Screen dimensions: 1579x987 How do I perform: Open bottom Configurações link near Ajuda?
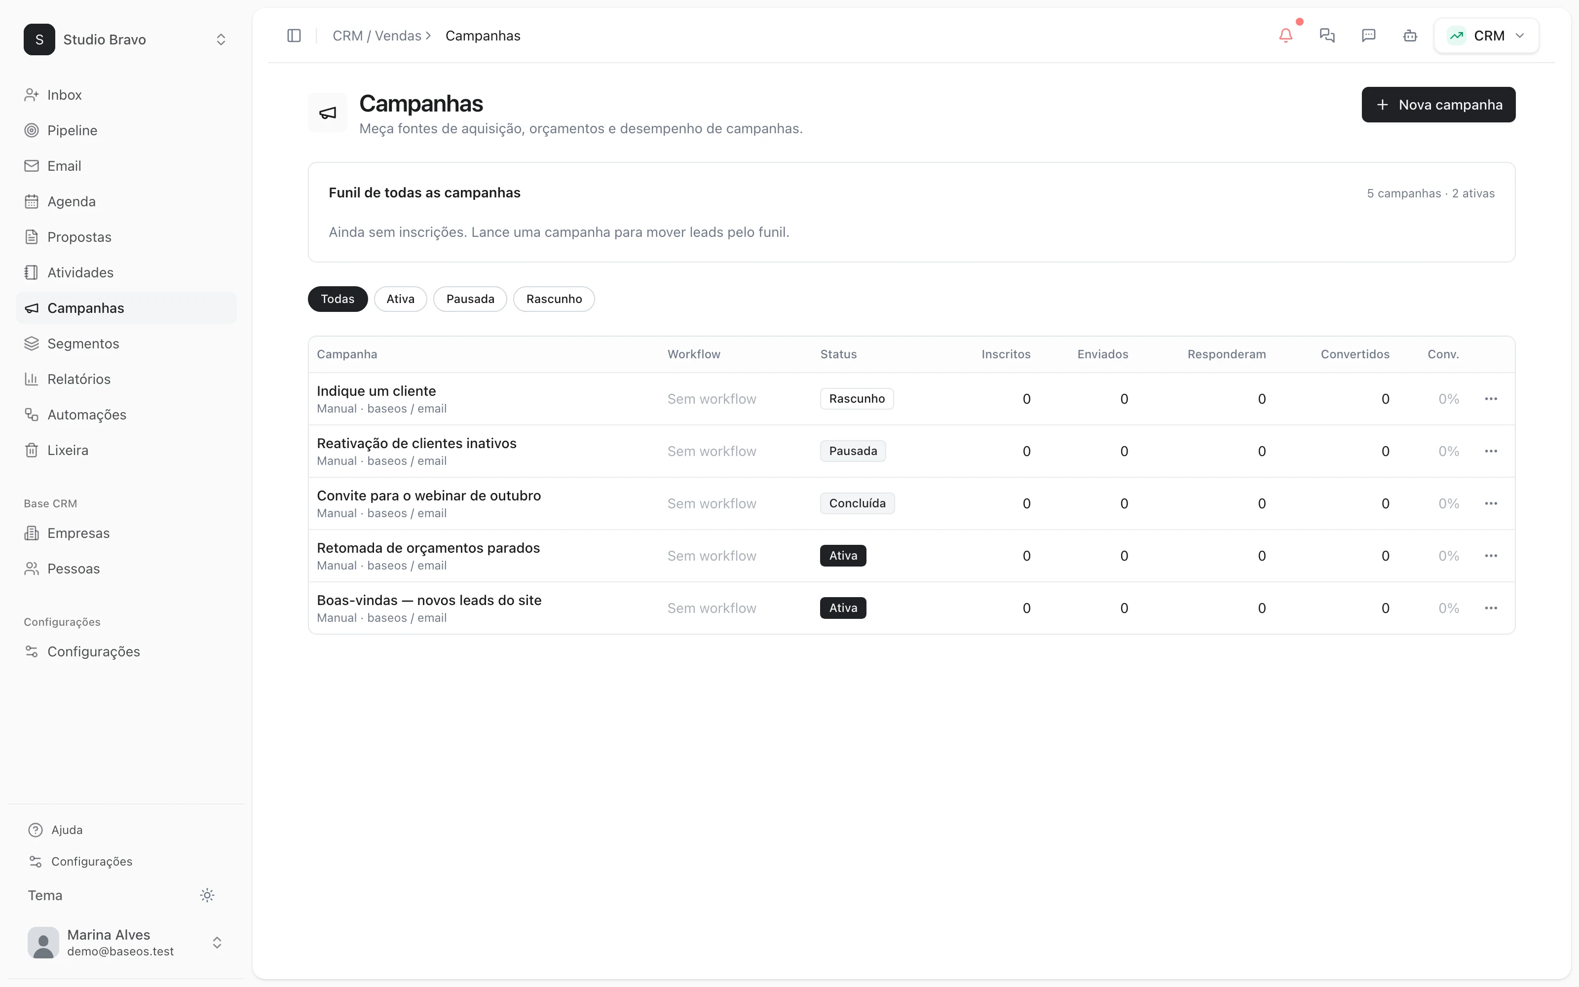[91, 862]
